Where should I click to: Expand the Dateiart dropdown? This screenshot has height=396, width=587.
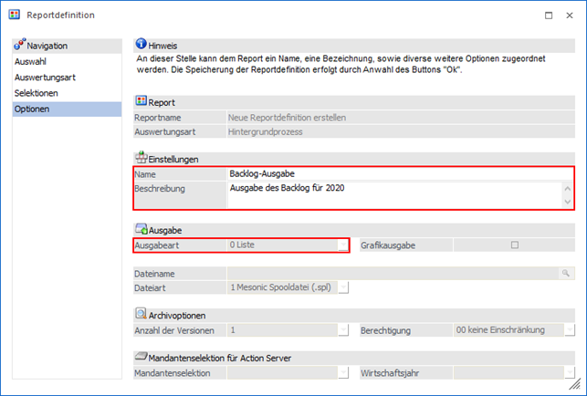tap(343, 287)
